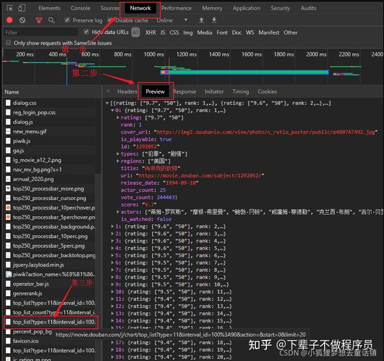Select the jquery.lazyload.min.js request
The image size is (384, 361).
coord(38,265)
